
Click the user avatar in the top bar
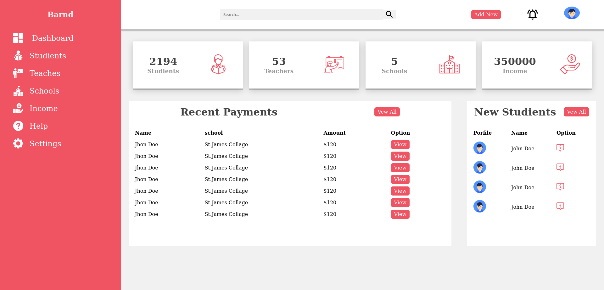(572, 13)
